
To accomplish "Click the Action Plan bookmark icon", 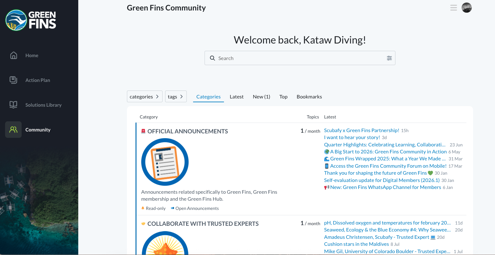I will (x=13, y=80).
